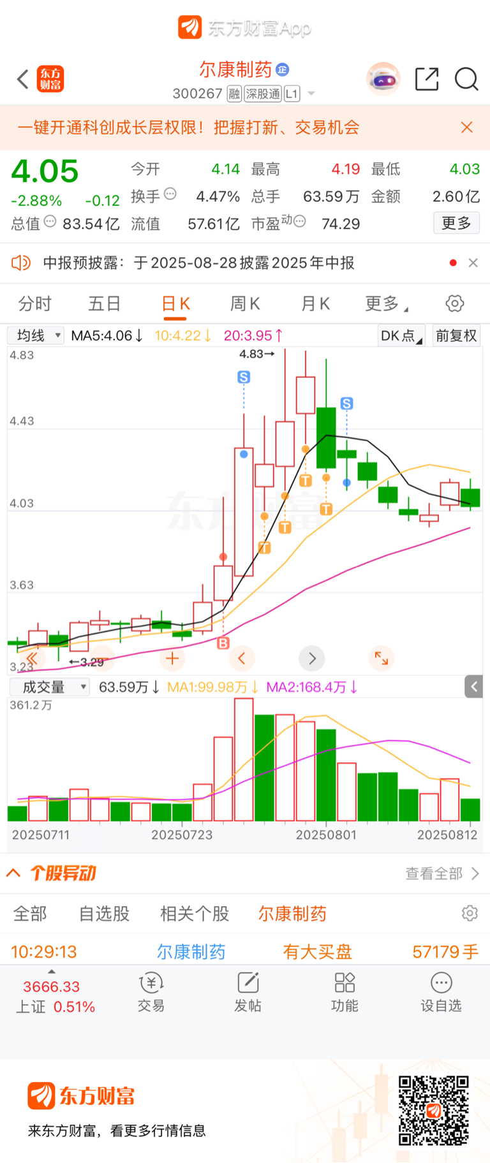Expand chart to fullscreen icon
Screen dimensions: 490x1163
point(382,659)
